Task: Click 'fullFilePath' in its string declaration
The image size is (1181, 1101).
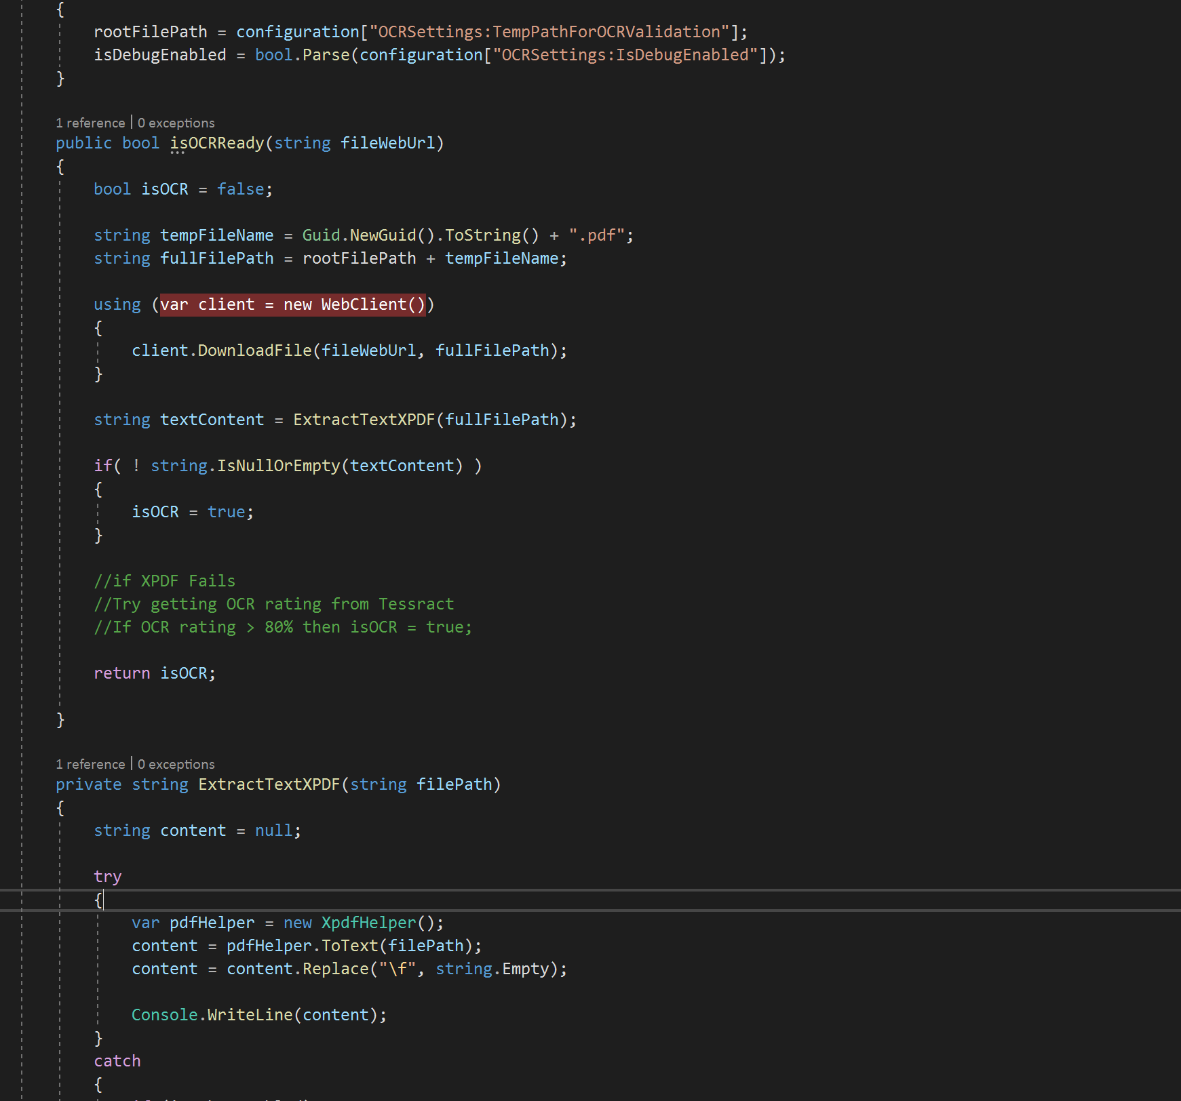Action: (x=217, y=258)
